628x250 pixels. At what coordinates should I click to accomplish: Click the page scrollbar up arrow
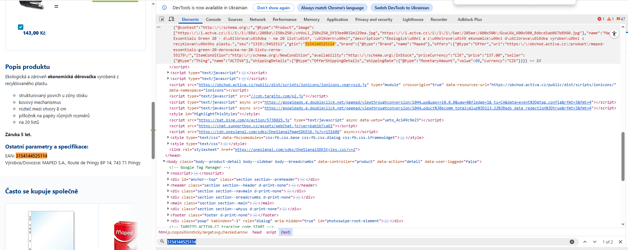coord(153,4)
